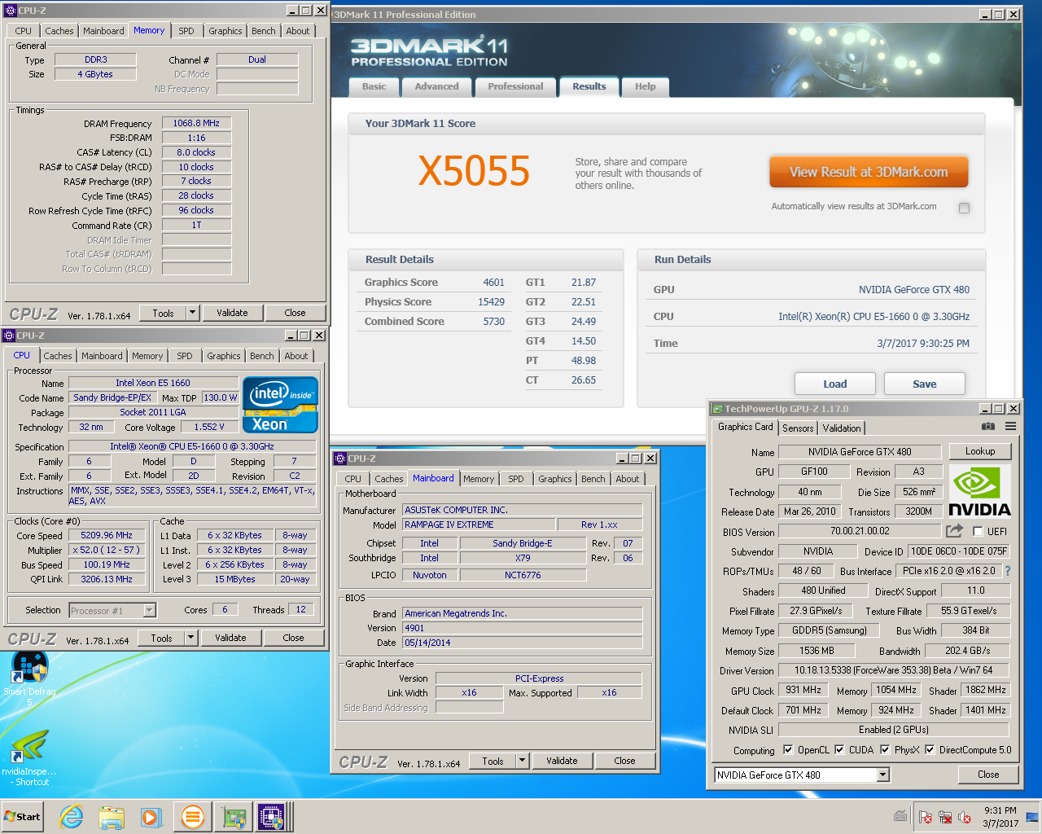Open the Basic tab in 3DMark 11
This screenshot has width=1042, height=834.
click(374, 86)
